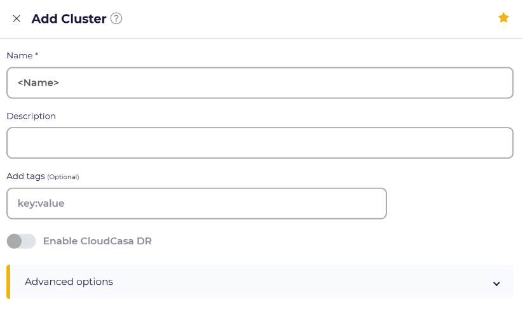Close the Add Cluster panel
Screen dimensions: 523x309
coord(17,18)
